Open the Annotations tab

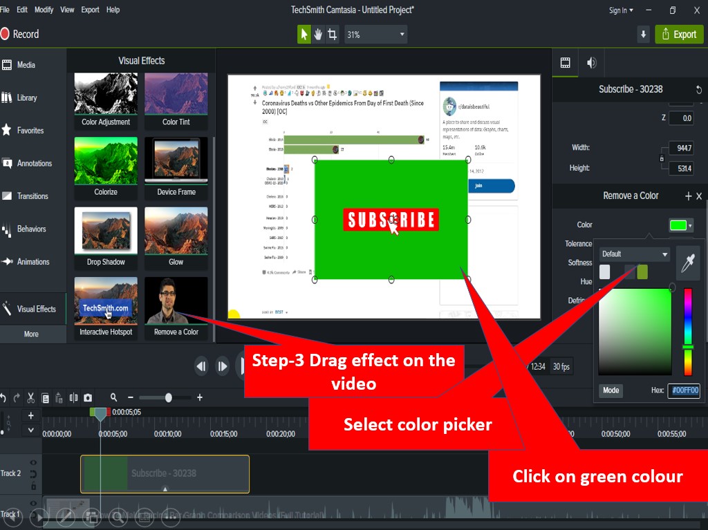[33, 164]
